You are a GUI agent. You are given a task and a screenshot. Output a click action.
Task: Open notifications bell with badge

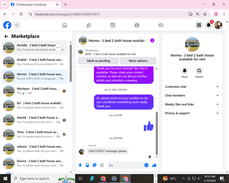click(209, 25)
